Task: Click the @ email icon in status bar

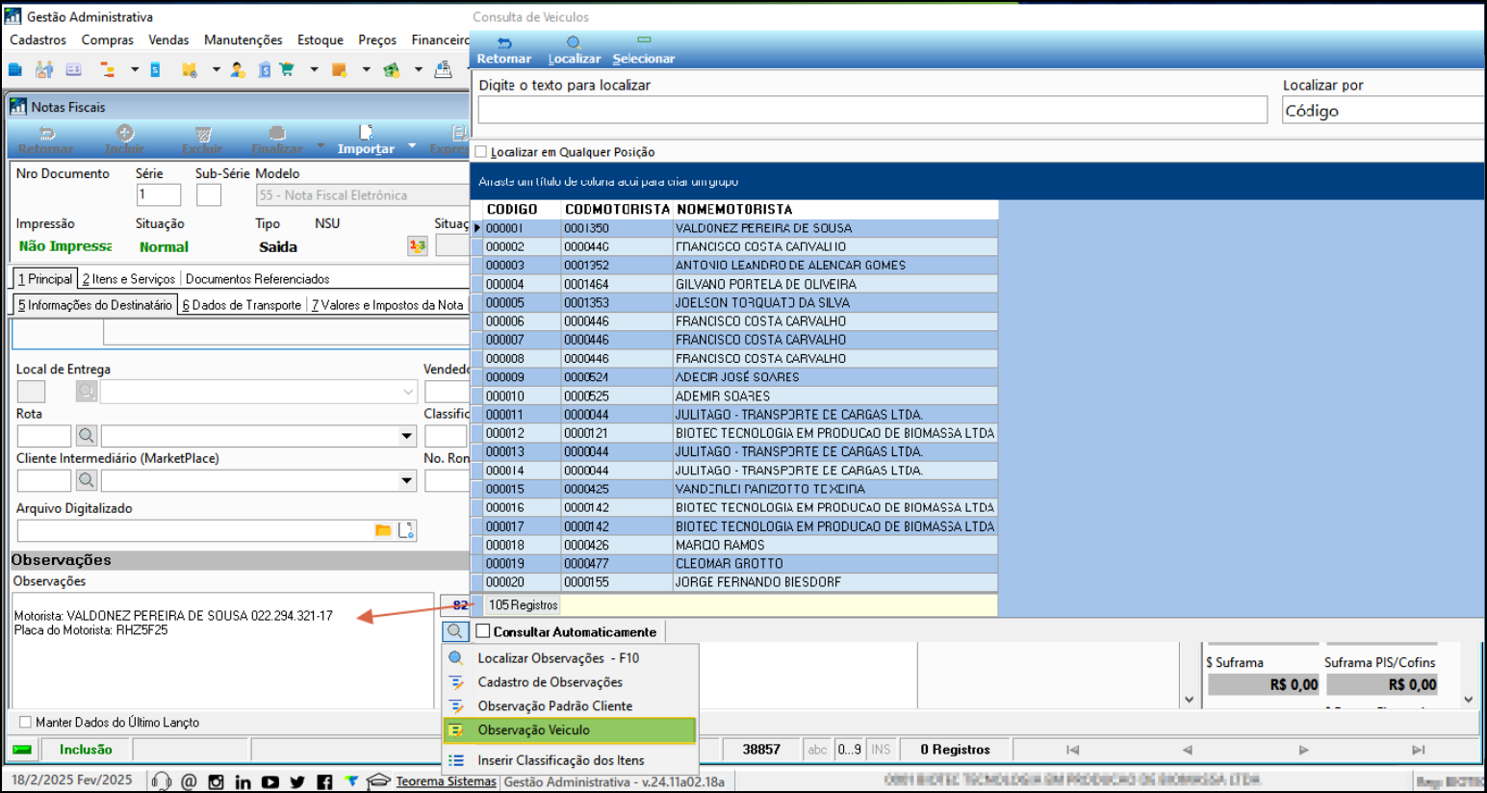Action: click(x=189, y=781)
